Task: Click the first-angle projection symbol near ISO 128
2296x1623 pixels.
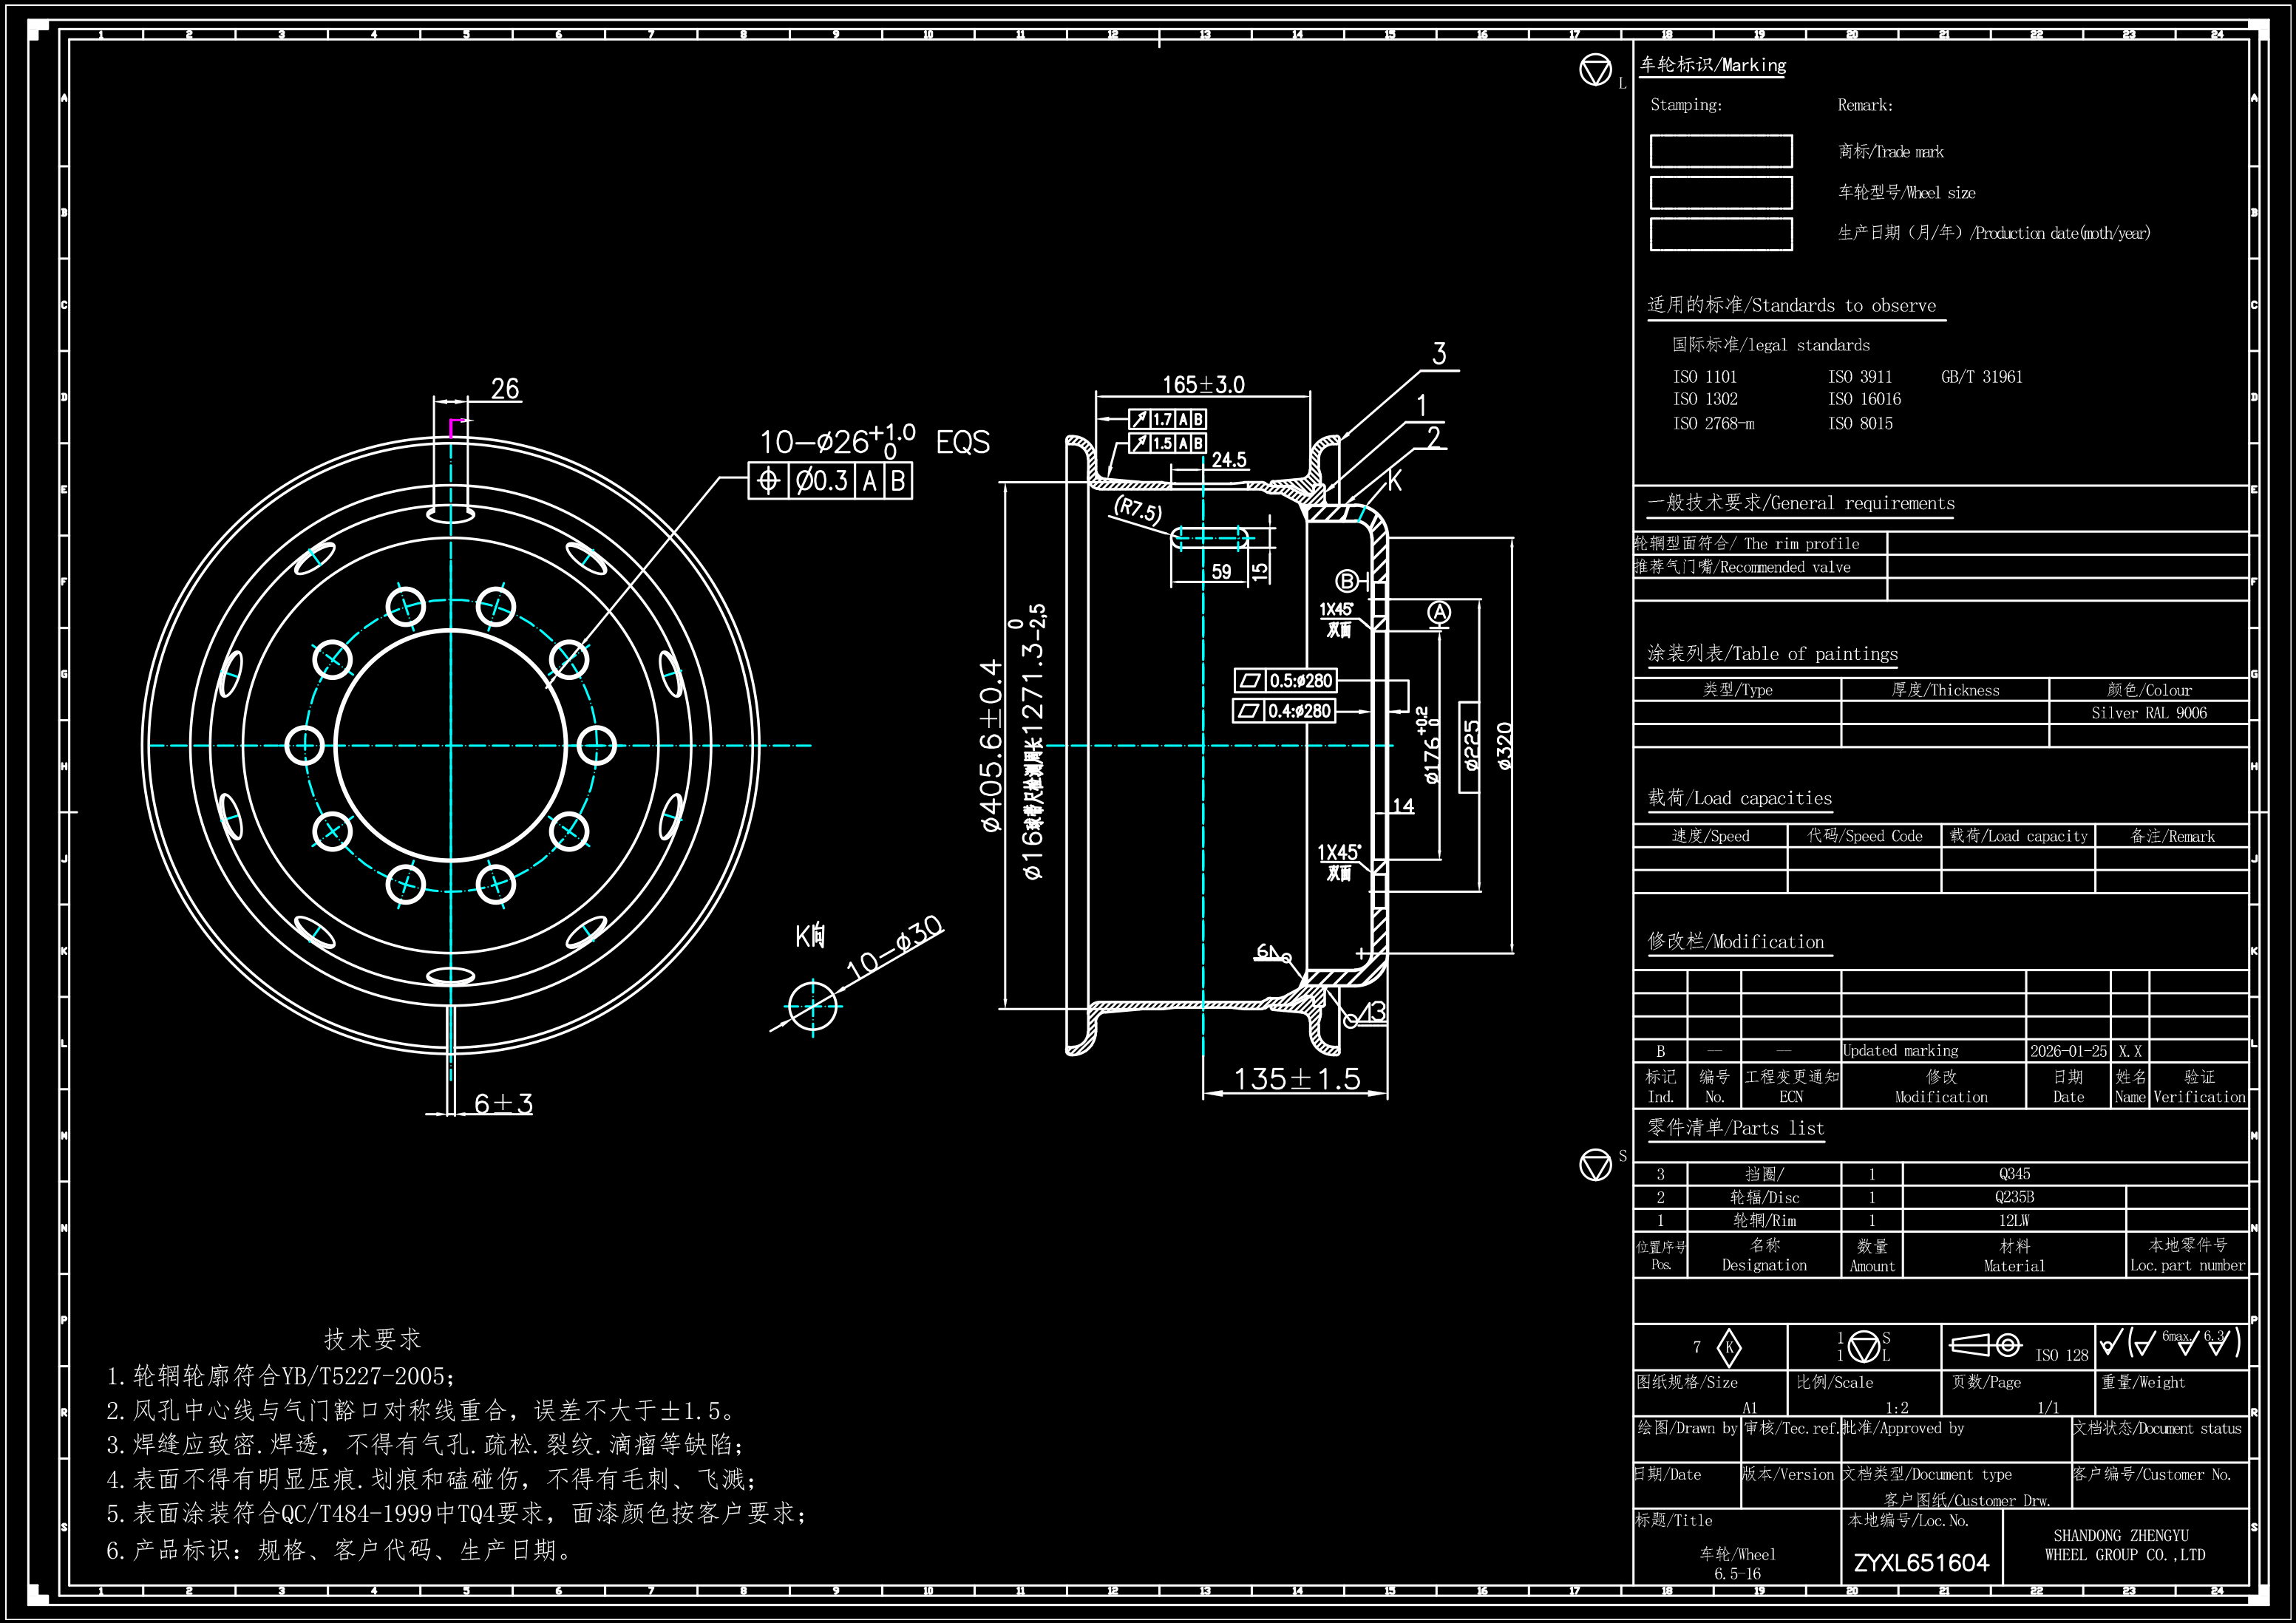Action: pyautogui.click(x=1985, y=1345)
